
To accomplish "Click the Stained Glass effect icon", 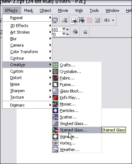I will pos(55,130).
